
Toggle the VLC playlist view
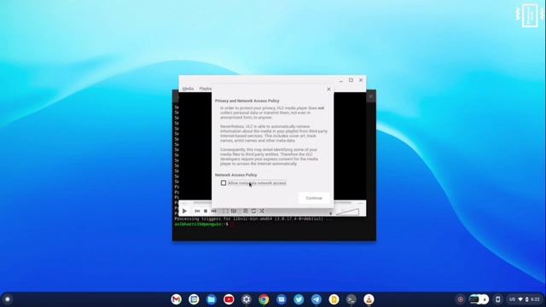(246, 211)
